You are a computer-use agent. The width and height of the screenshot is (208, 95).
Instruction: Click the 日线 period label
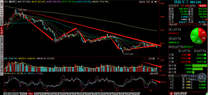[x=5, y=2]
